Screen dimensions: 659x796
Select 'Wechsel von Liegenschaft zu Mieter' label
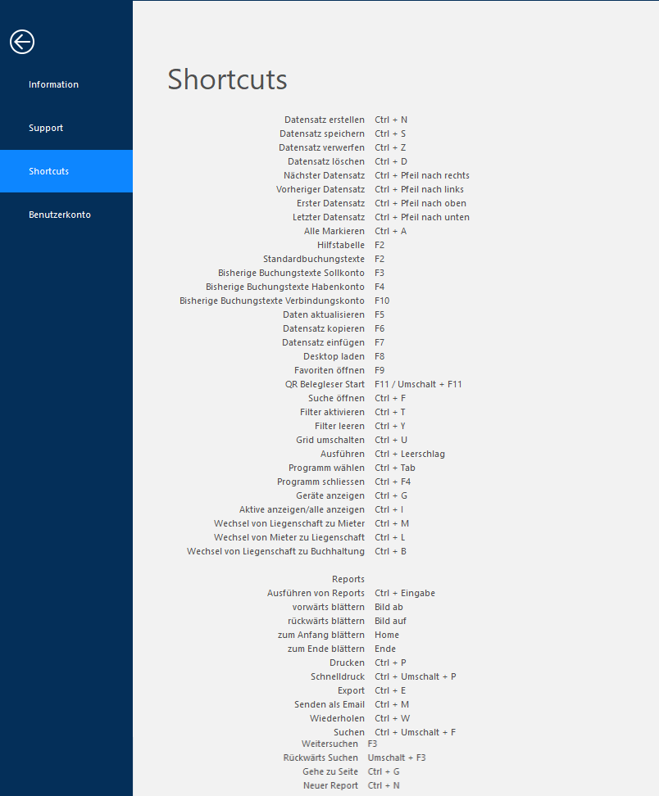(289, 523)
